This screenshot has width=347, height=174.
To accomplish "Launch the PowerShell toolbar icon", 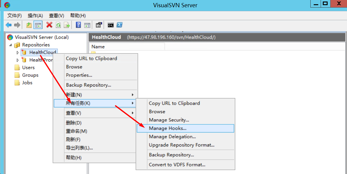I will (x=120, y=25).
